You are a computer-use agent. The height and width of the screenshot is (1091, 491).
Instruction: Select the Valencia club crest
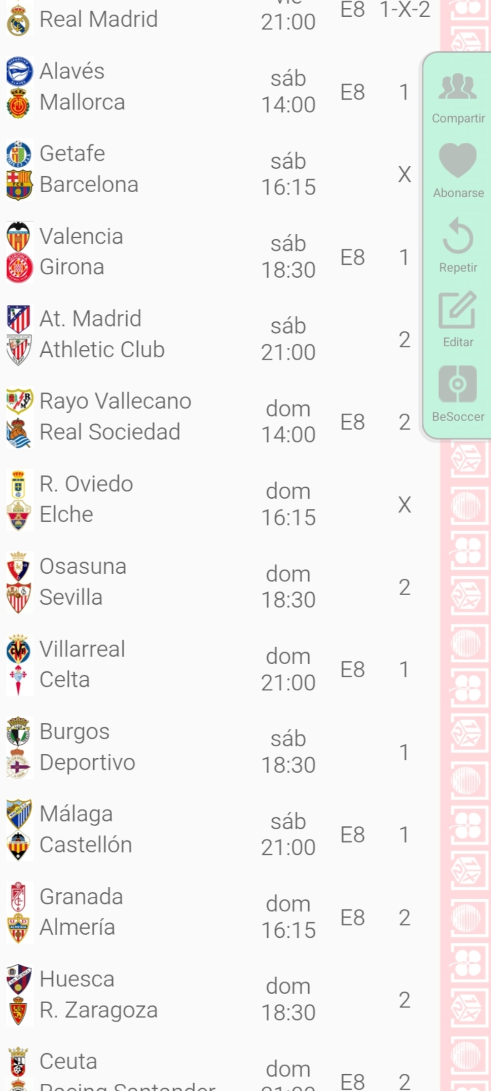click(19, 236)
